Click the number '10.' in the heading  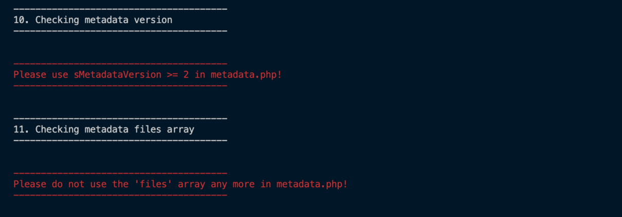point(22,20)
